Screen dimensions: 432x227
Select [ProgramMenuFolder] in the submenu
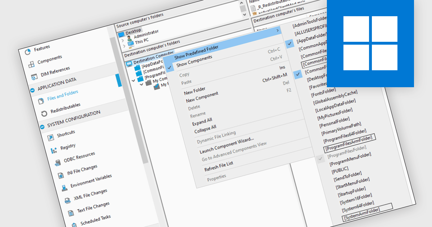(x=350, y=160)
